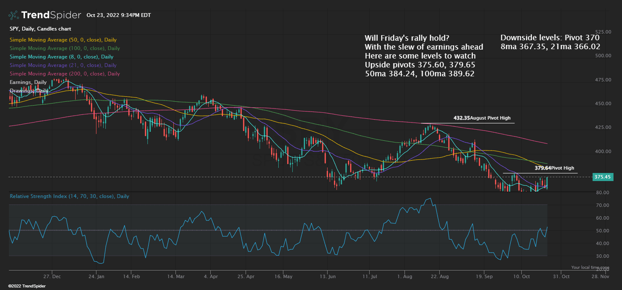The image size is (622, 290).
Task: Select the 'Drawings, Daily' legend item
Action: (28, 90)
